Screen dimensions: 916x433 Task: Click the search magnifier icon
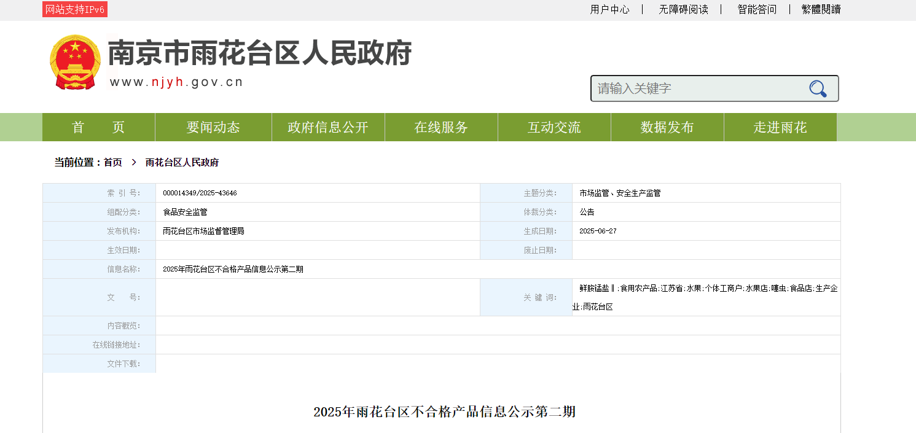point(818,89)
